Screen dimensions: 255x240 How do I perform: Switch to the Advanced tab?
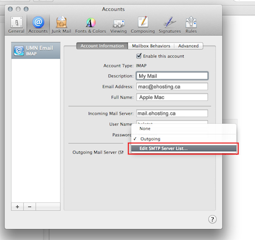click(188, 46)
